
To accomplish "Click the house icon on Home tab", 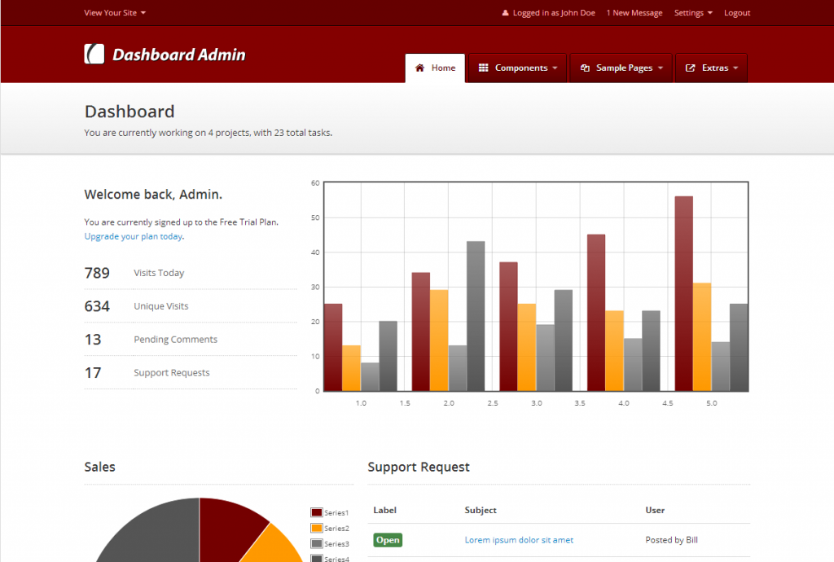I will (x=420, y=68).
